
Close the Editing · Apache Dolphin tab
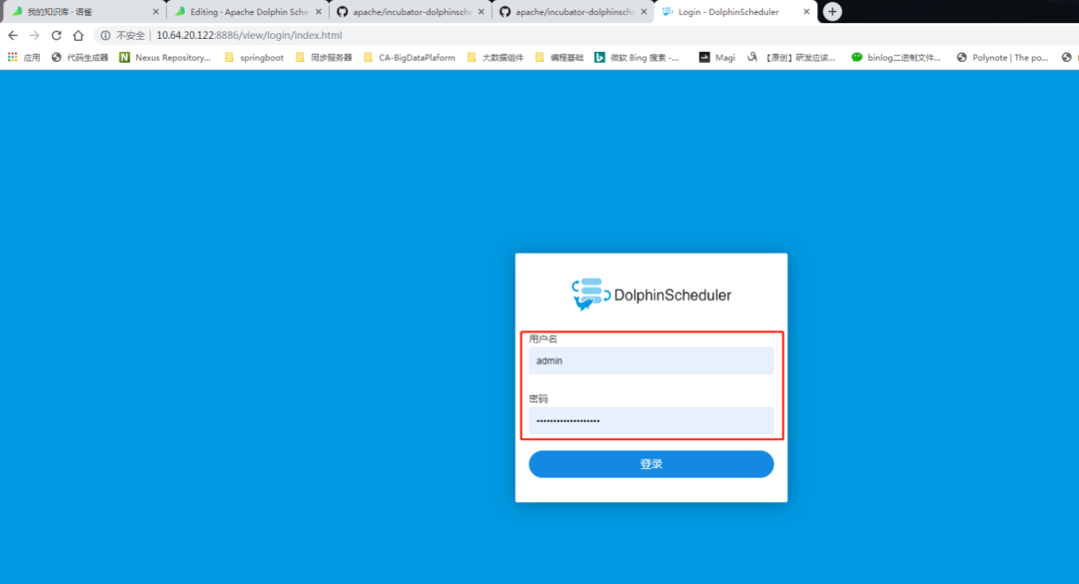[319, 12]
